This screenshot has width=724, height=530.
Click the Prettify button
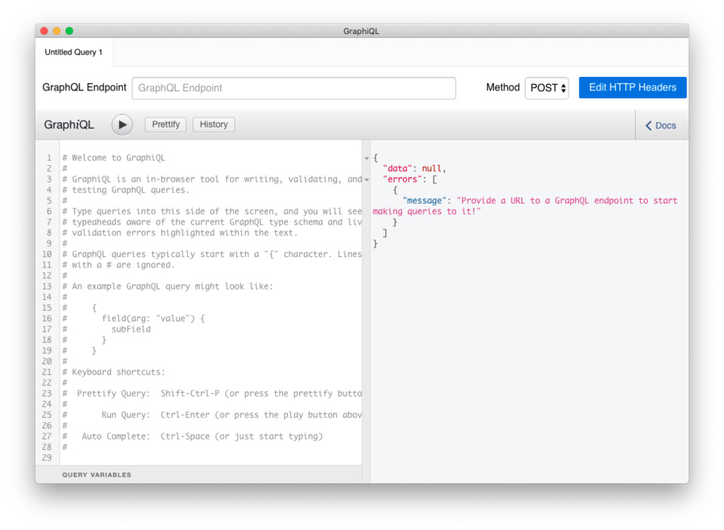(x=165, y=124)
